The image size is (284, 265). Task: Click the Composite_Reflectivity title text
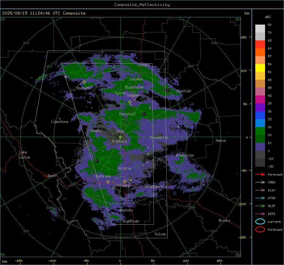tap(142, 5)
